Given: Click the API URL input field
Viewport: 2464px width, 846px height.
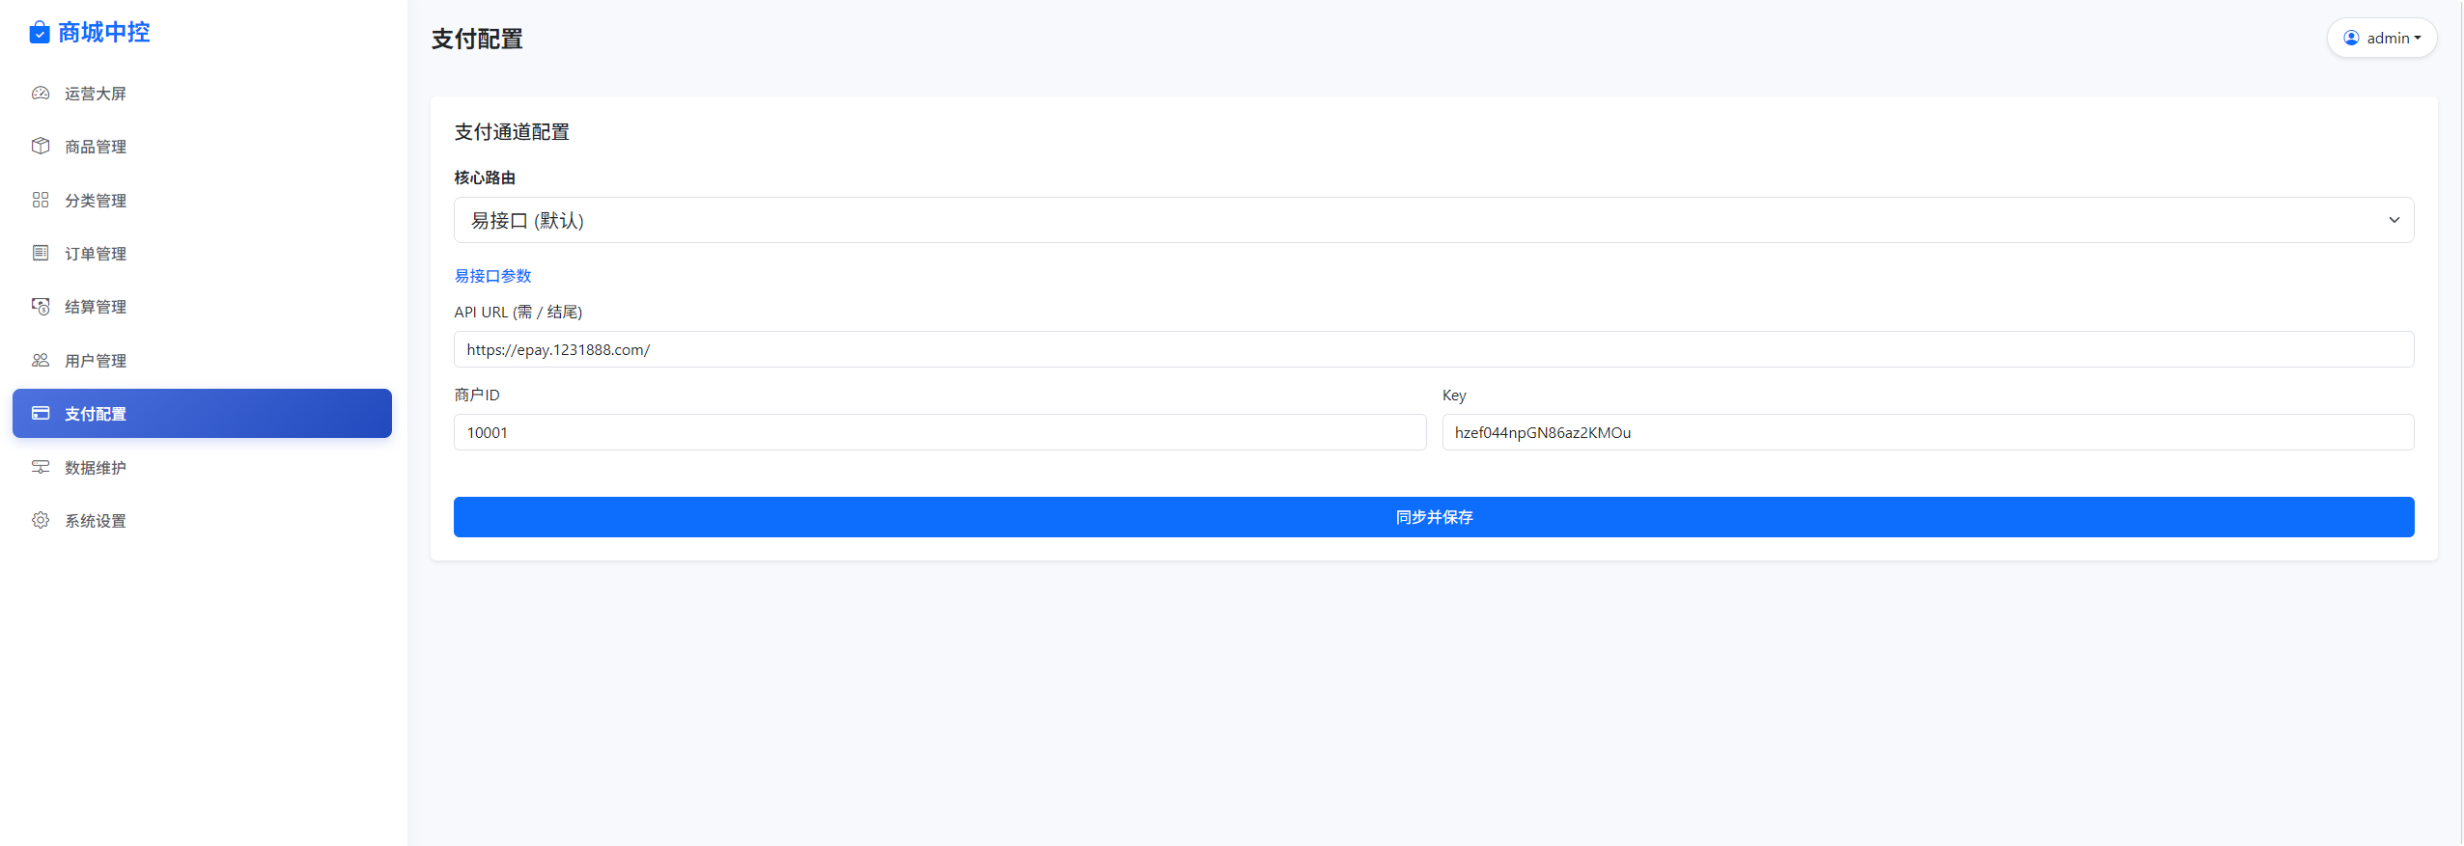Looking at the screenshot, I should coord(1434,349).
